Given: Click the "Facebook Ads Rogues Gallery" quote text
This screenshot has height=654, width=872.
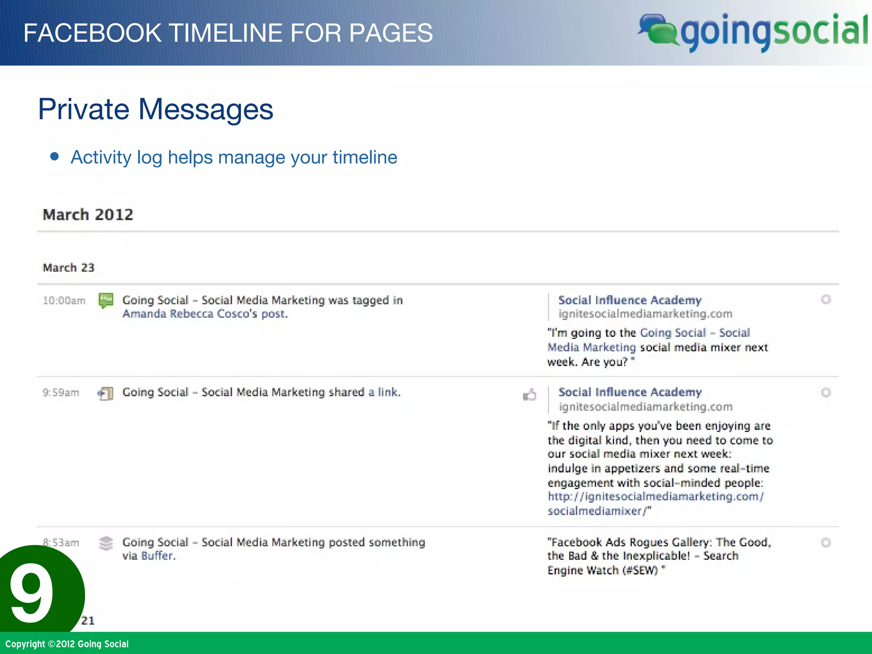Looking at the screenshot, I should 660,556.
